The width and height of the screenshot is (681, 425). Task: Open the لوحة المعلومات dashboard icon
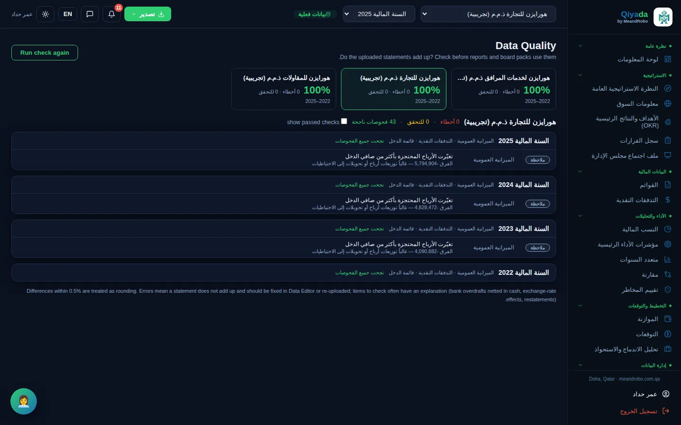[668, 59]
